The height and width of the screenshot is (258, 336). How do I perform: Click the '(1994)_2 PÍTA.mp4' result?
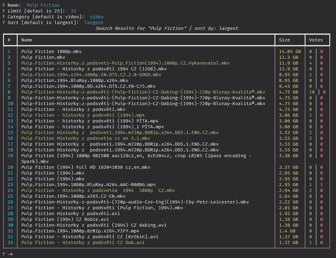point(93,127)
